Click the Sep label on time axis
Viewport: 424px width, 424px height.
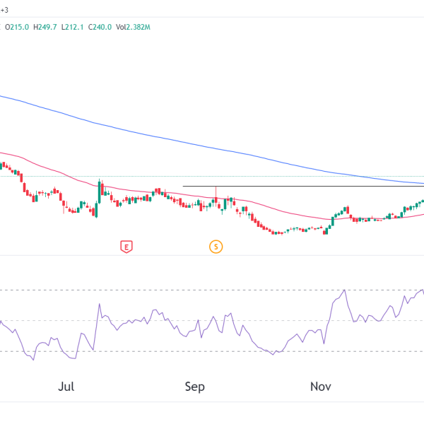point(194,387)
